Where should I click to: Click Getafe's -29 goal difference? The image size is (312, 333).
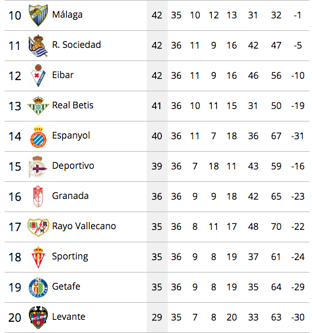[298, 287]
